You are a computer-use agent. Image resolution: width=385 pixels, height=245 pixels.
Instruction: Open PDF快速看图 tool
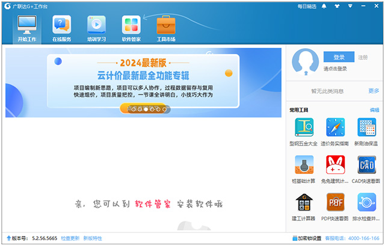click(335, 207)
